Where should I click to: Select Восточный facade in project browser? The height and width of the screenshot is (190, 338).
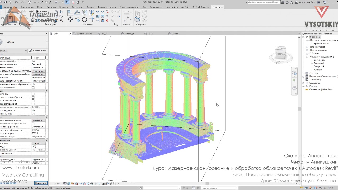point(320,60)
